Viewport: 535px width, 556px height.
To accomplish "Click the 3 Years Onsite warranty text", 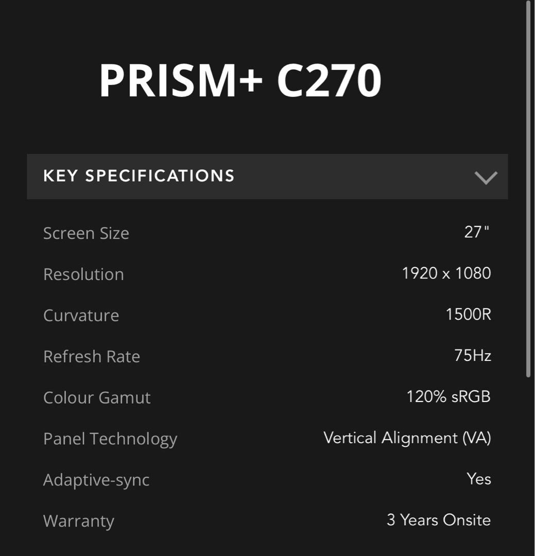I will point(438,520).
